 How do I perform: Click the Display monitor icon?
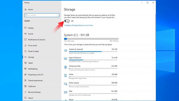25,28
